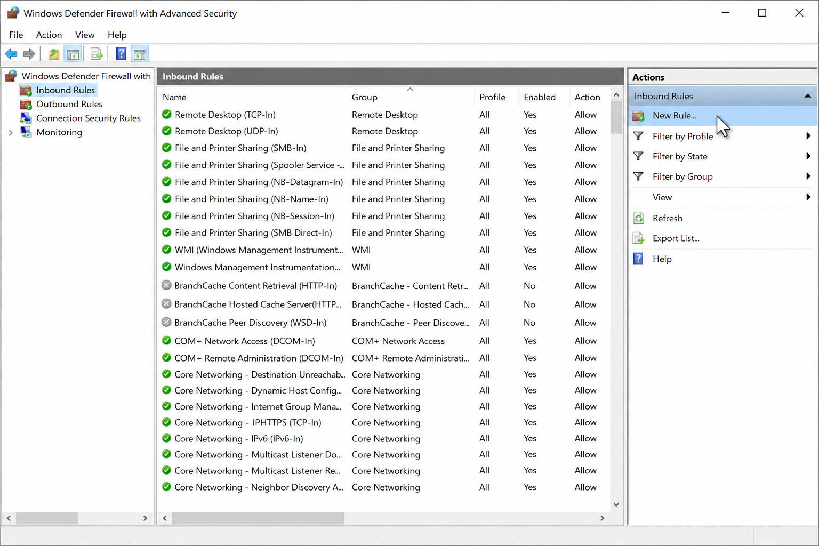Click right arrow of tree pane horizontal scrollbar
The height and width of the screenshot is (546, 819).
[x=145, y=518]
